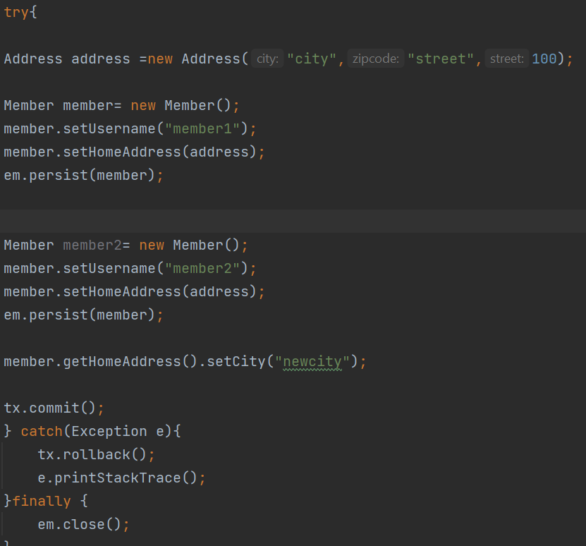
Task: Click the getHomeAddress() method call
Action: [130, 362]
